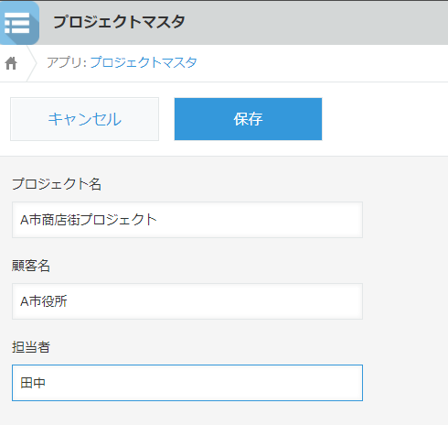Image resolution: width=448 pixels, height=425 pixels.
Task: Click the blue list app icon in header
Action: tap(19, 23)
